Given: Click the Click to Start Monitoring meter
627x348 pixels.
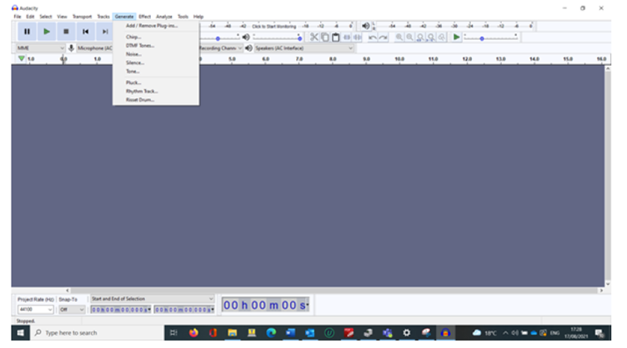Looking at the screenshot, I should coord(274,27).
